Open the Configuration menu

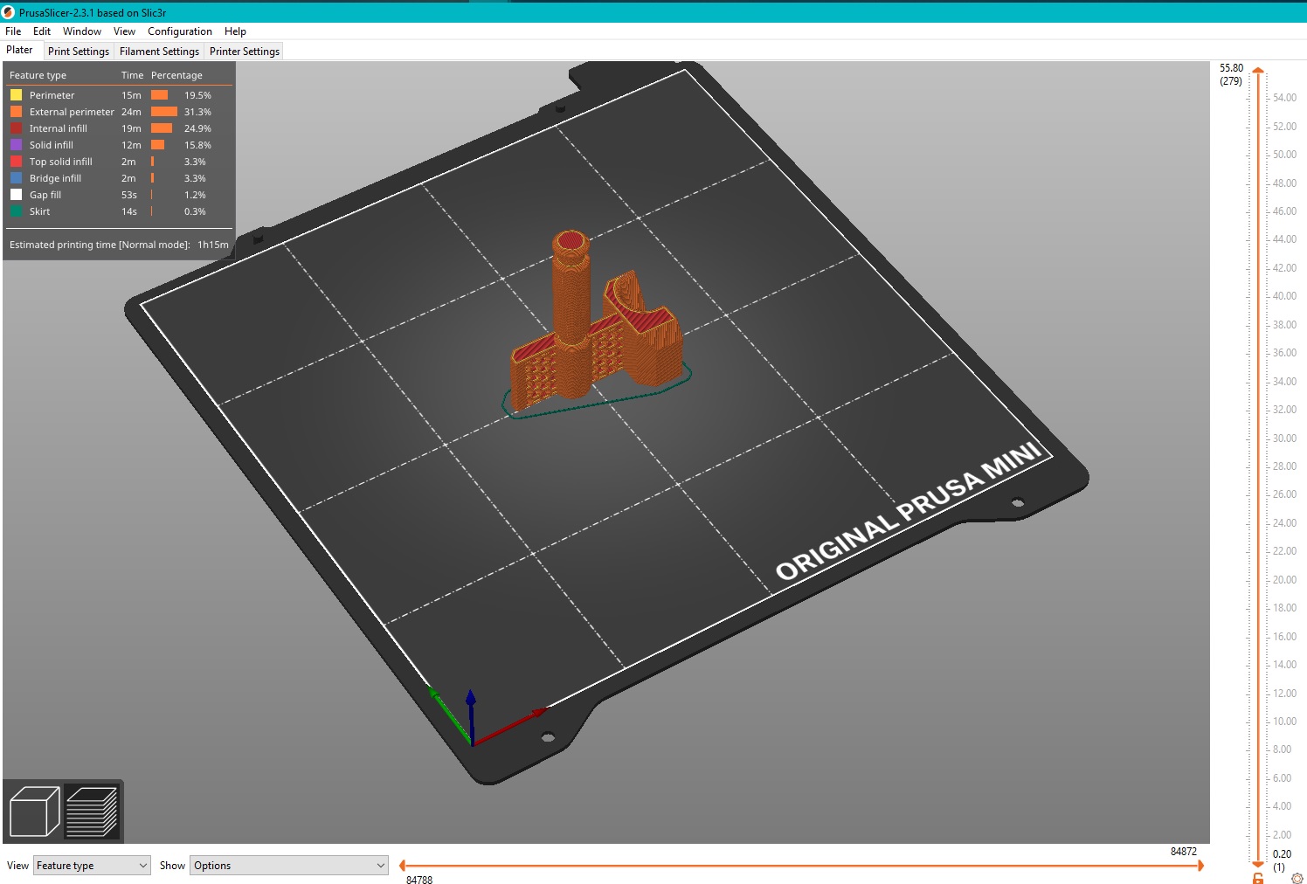(180, 31)
